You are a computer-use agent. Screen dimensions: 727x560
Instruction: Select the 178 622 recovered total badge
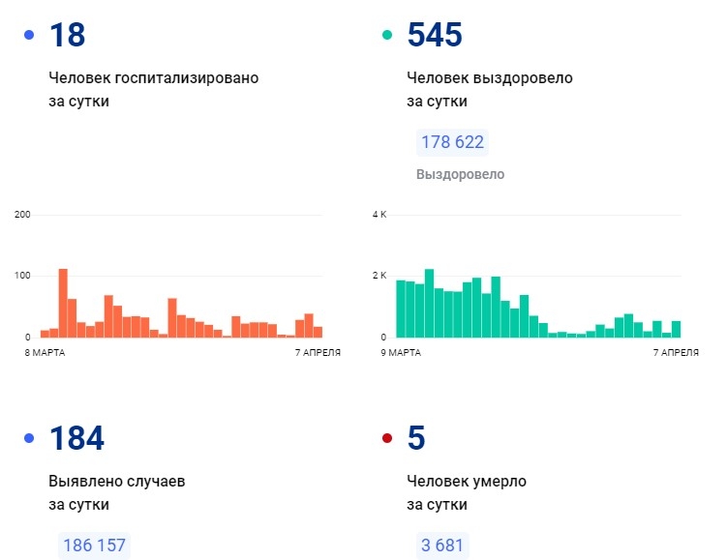coord(452,143)
